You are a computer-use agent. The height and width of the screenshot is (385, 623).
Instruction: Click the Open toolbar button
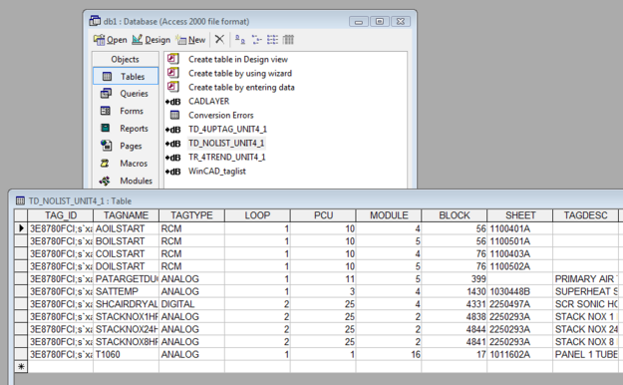[x=110, y=40]
